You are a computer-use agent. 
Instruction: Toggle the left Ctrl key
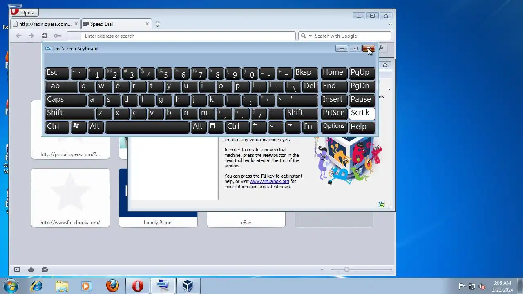57,127
